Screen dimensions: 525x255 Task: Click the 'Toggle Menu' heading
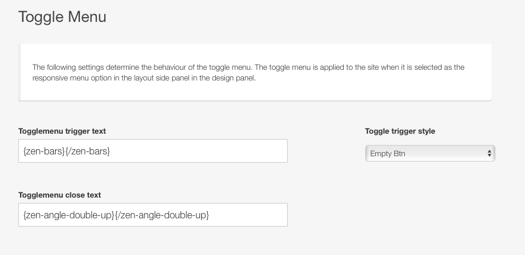tap(62, 17)
